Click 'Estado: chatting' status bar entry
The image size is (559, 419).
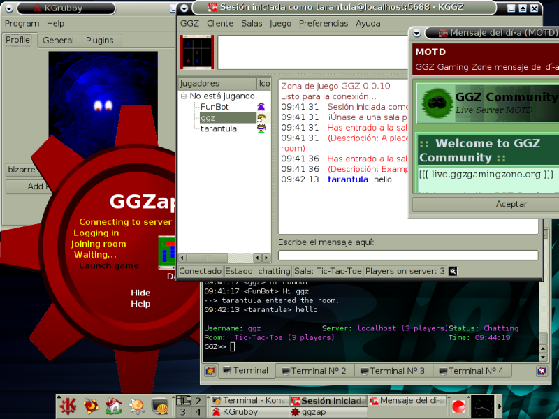coord(258,271)
